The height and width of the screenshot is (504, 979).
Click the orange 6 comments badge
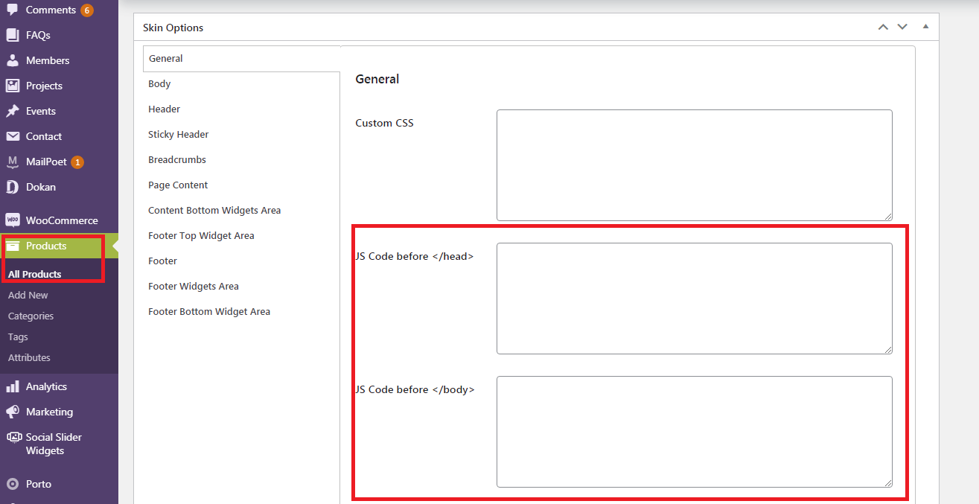click(x=87, y=10)
